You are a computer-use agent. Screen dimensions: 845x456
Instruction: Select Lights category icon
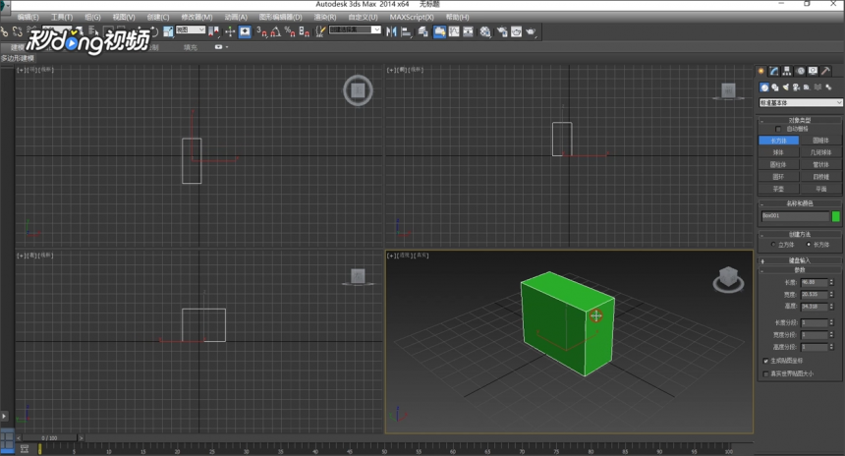click(786, 87)
